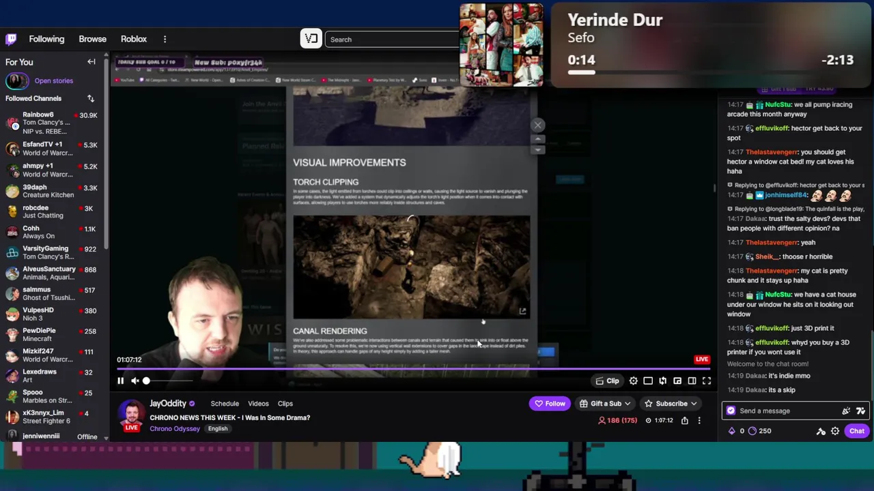Open JayOddity's channel name link
Screen dimensions: 874x491
[x=168, y=404]
